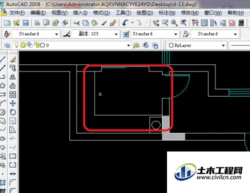Open the 视图(V) menu
Viewport: 250px width, 193px height.
(59, 13)
